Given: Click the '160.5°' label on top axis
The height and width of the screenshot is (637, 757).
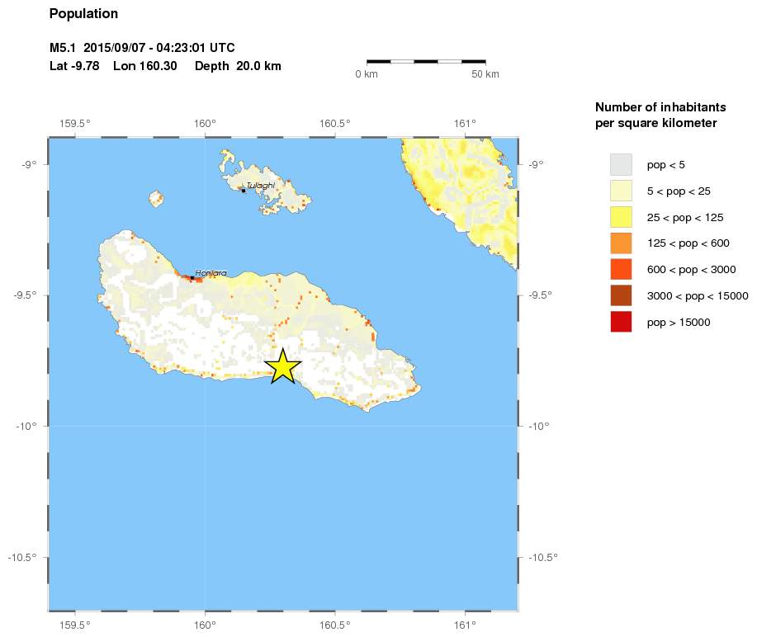Looking at the screenshot, I should (336, 124).
